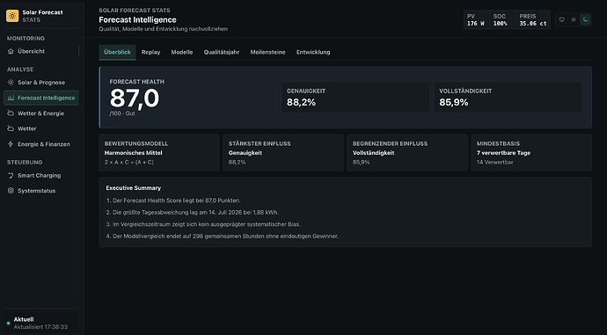Viewport: 607px width, 335px height.
Task: Click the Mindestbasis 7 verwertbare Tage card
Action: pos(531,153)
